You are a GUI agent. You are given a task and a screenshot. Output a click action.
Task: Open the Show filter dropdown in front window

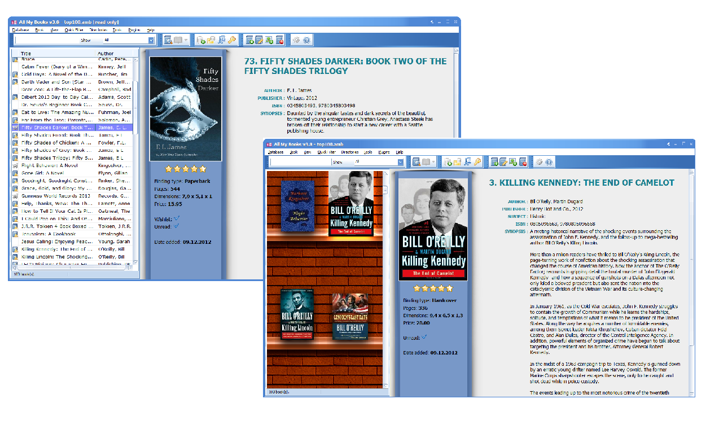tap(402, 162)
